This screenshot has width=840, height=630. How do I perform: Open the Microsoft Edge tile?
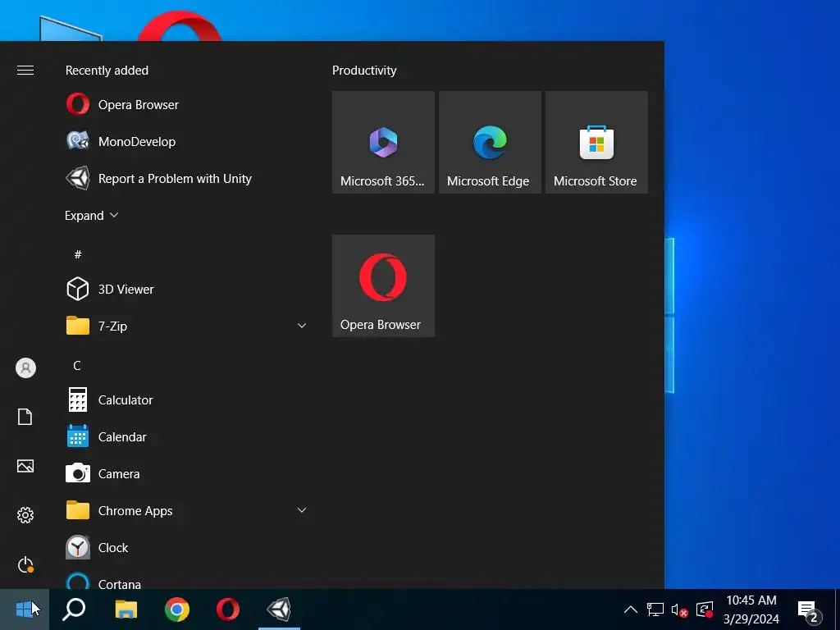pos(490,142)
